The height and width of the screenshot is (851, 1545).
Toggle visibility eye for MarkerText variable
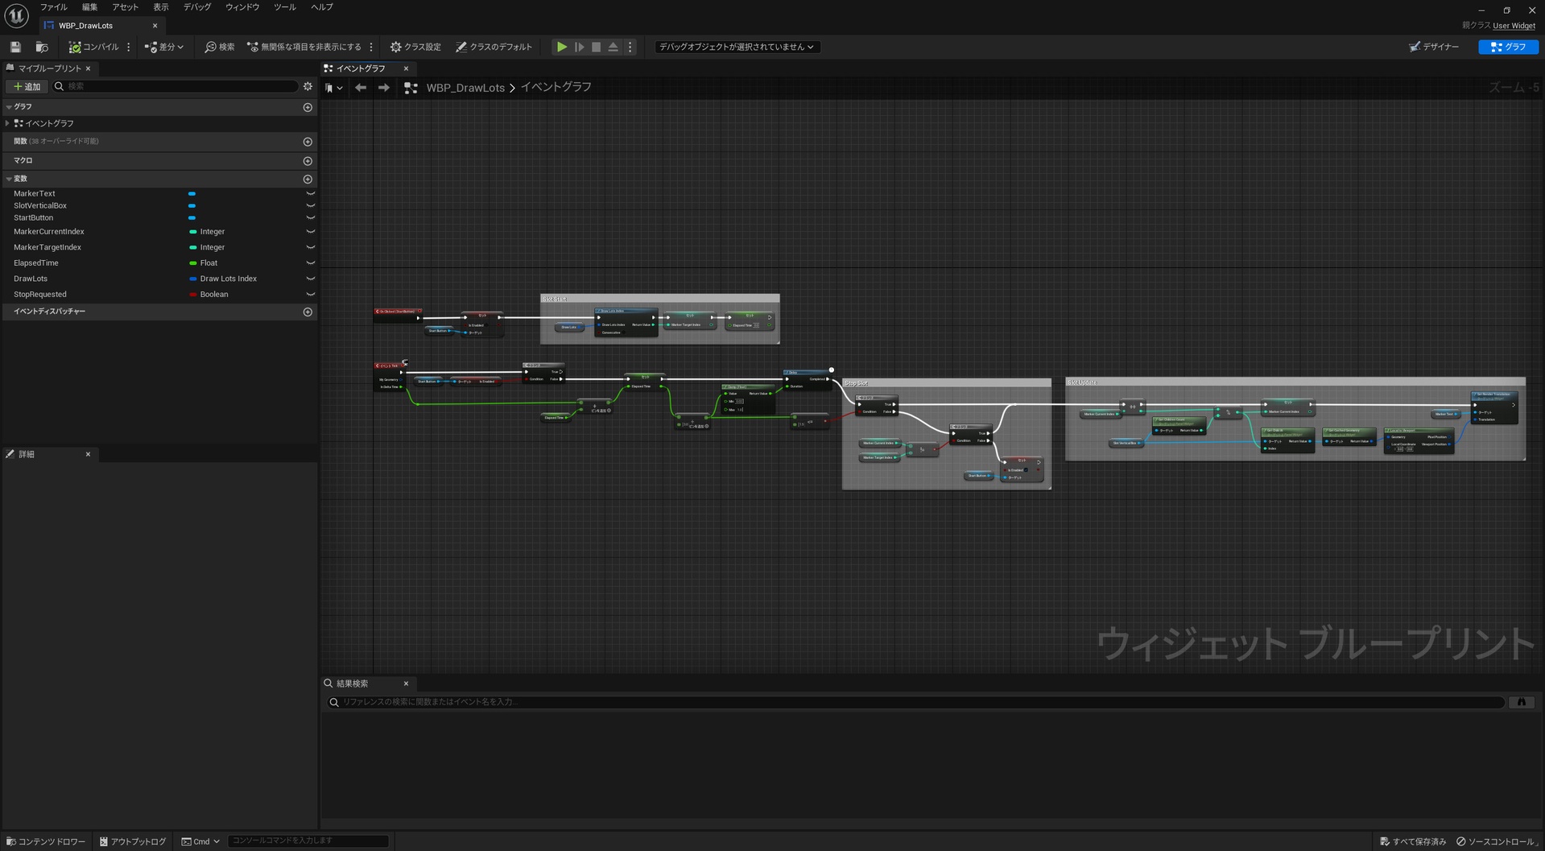(x=310, y=193)
